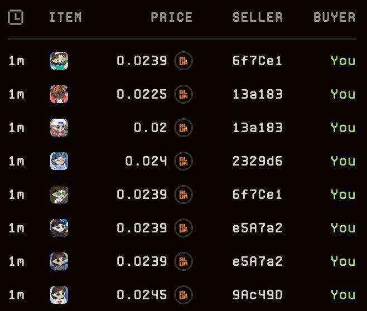This screenshot has height=311, width=367.
Task: Open seller address 9Ac49D
Action: click(257, 295)
